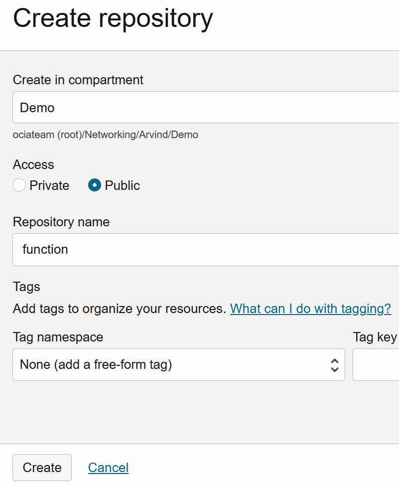Click the 'Create in compartment' label
399x485 pixels.
(x=78, y=80)
